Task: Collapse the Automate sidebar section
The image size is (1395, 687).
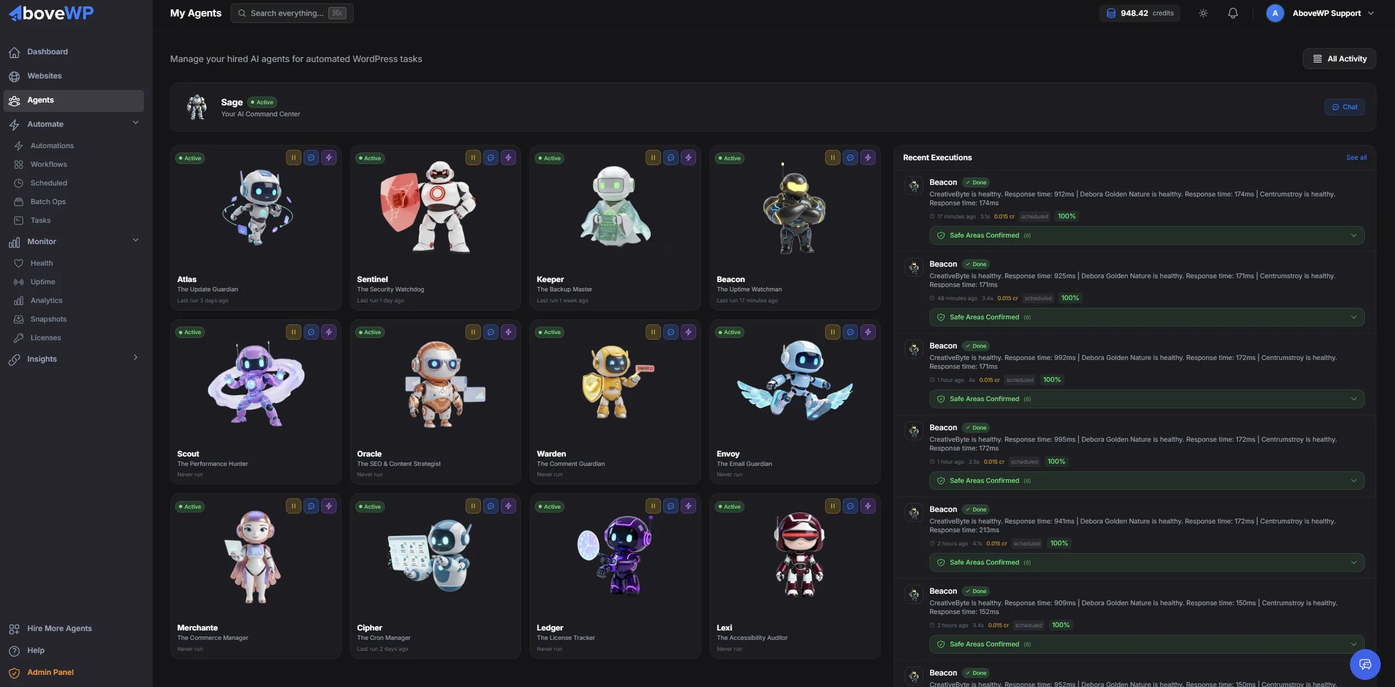Action: click(136, 123)
